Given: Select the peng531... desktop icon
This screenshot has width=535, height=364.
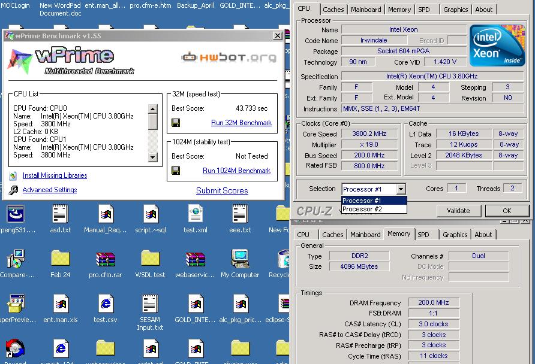Looking at the screenshot, I should 16,214.
